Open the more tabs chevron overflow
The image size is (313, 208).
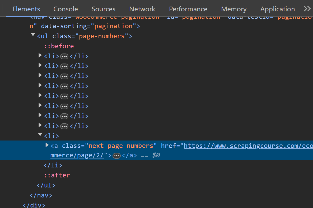[307, 9]
